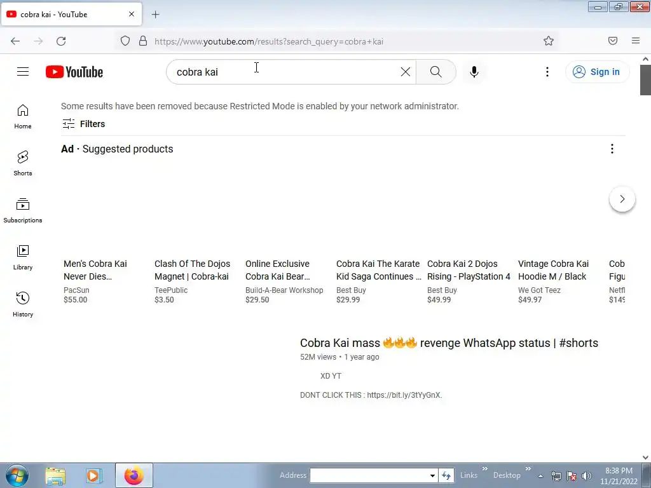
Task: Open Clash Of The Dojos Magnet product
Action: coord(192,270)
